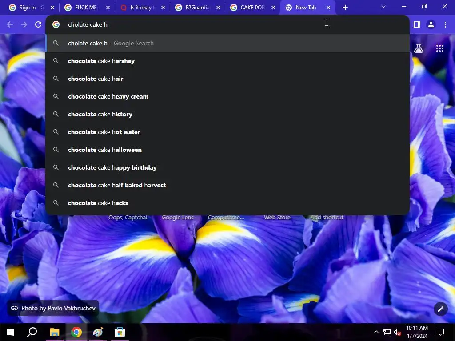
Task: Customize Chrome with pencil button
Action: click(440, 309)
